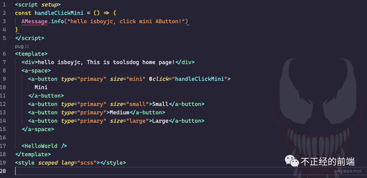The height and width of the screenshot is (178, 367).
Task: Click the <HelloWorld /> component tag
Action: tap(44, 146)
